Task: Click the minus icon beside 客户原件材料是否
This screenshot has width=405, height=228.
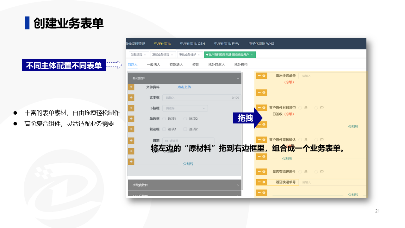Action: coord(259,108)
